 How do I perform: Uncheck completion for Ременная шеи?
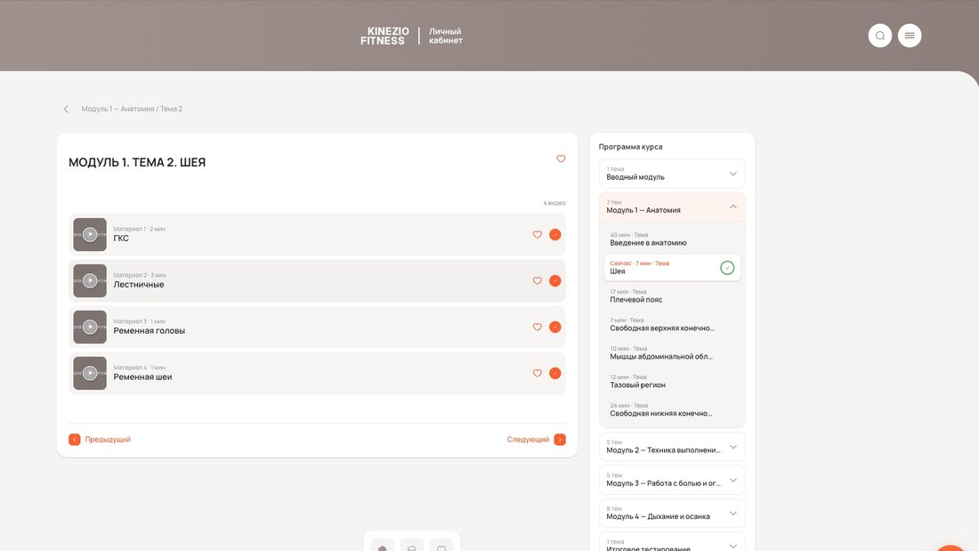pyautogui.click(x=555, y=374)
